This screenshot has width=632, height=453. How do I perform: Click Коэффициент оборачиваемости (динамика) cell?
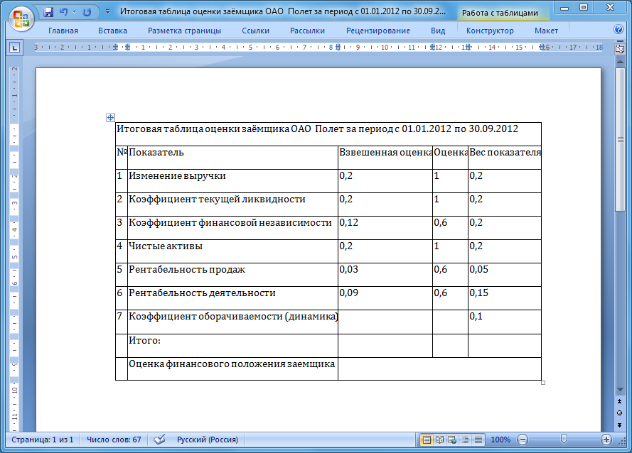(232, 322)
